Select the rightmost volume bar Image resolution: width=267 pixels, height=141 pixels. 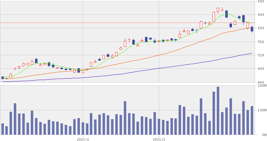click(x=252, y=120)
